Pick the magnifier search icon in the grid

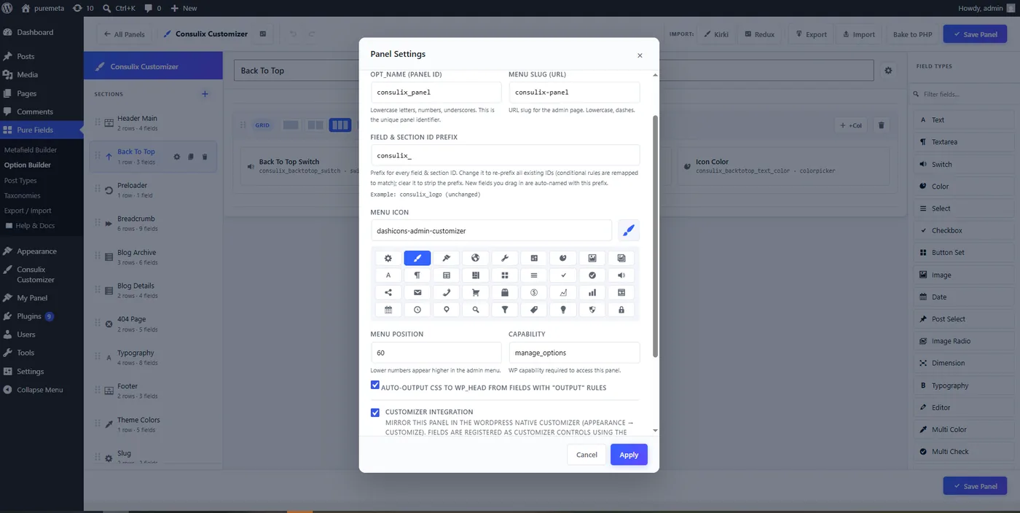pyautogui.click(x=476, y=310)
